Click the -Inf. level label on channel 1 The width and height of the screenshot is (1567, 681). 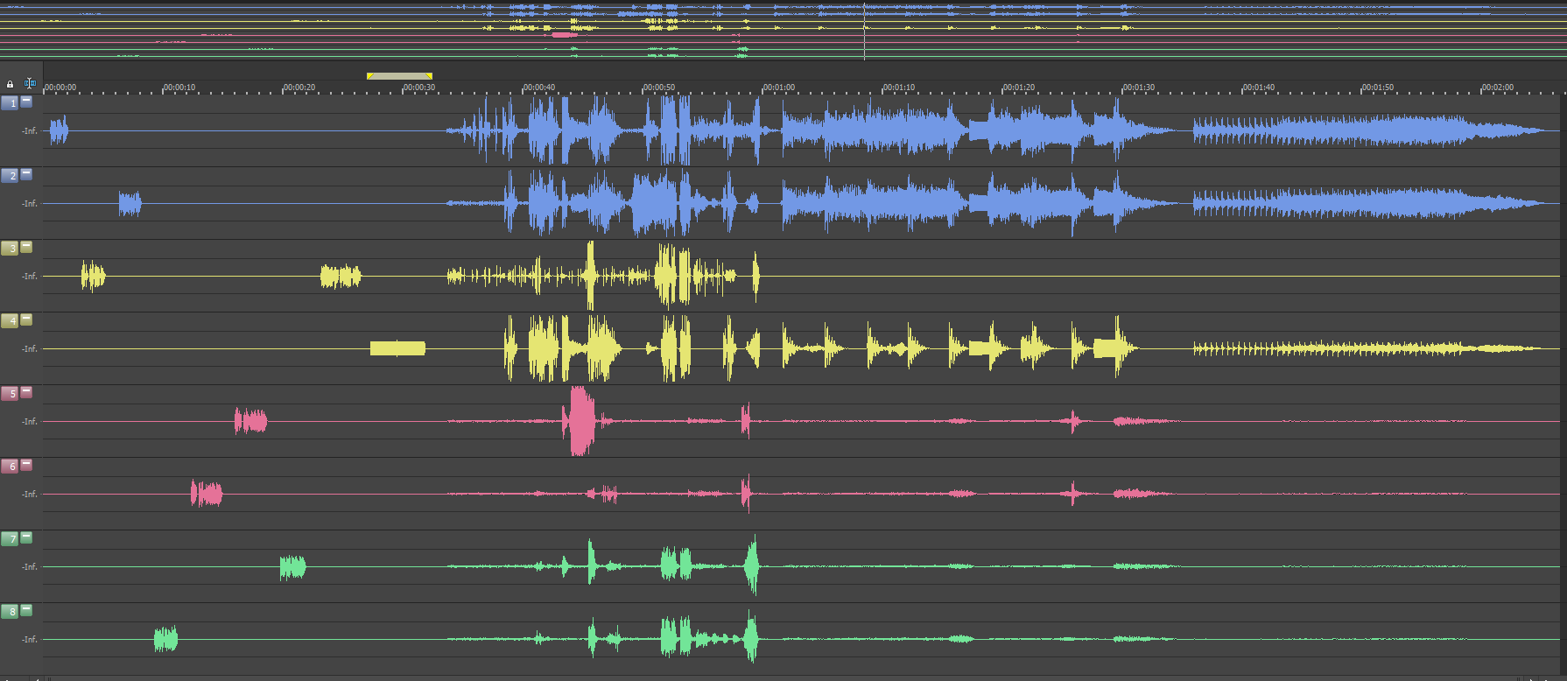click(x=30, y=131)
